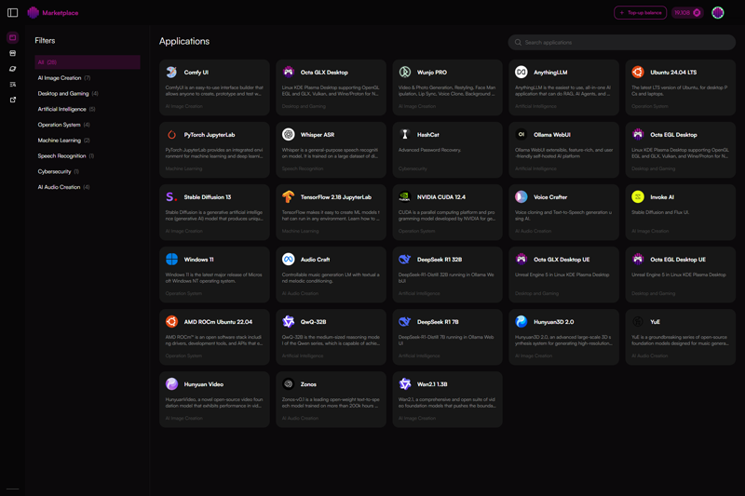
Task: Click the Filters heading
Action: click(x=45, y=40)
